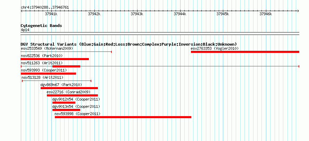This screenshot has width=309, height=141.
Task: Select the dgv9012n54 red bar
Action: coord(64,103)
